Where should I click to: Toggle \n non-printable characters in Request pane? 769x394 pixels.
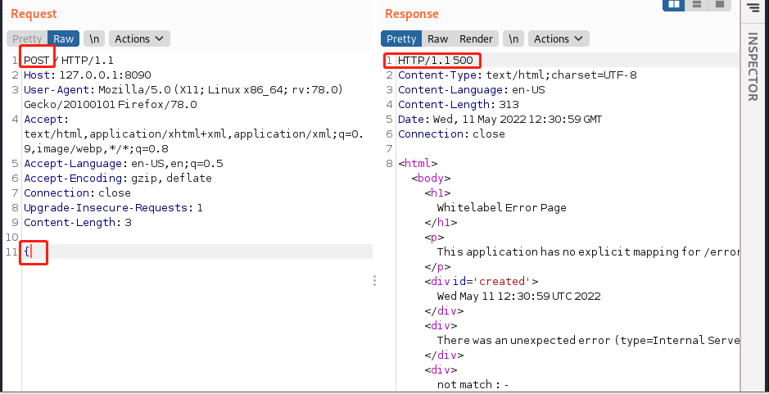point(94,38)
